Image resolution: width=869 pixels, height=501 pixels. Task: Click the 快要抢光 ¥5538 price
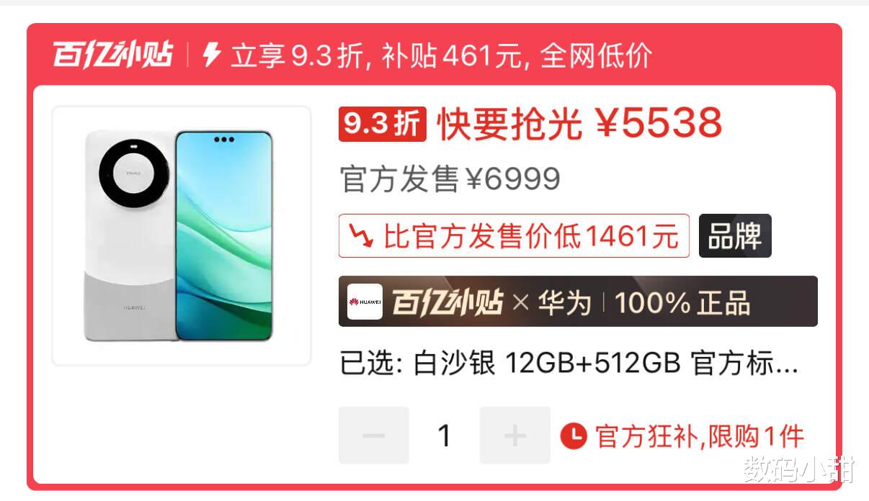pos(580,125)
